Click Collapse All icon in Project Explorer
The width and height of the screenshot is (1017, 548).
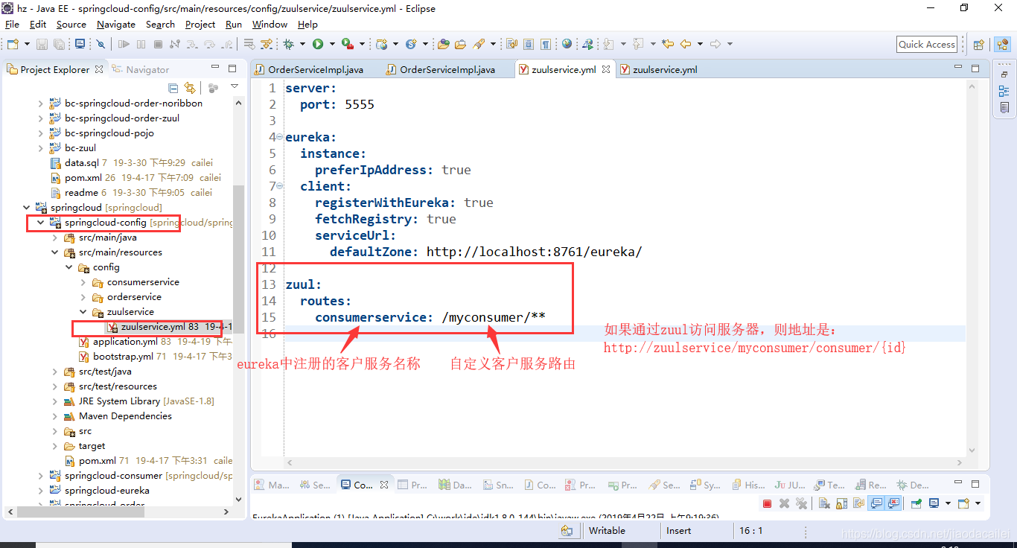(x=173, y=88)
